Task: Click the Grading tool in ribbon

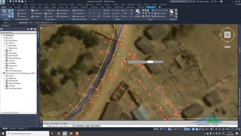Action: click(x=36, y=16)
